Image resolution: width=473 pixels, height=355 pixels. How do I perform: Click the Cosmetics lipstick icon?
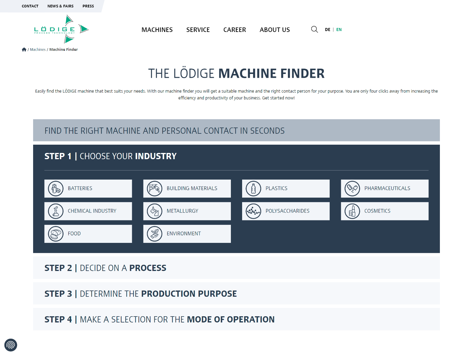pos(352,211)
